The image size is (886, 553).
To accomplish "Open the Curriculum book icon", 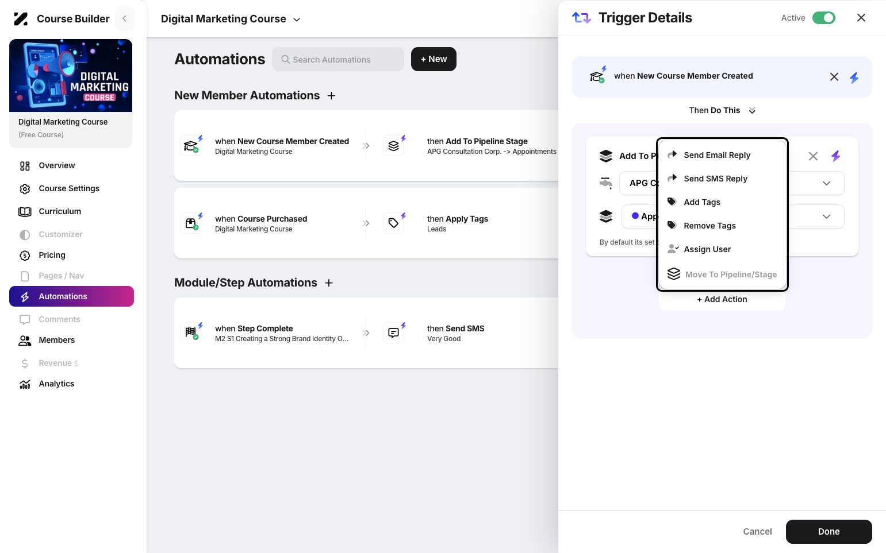I will [25, 212].
